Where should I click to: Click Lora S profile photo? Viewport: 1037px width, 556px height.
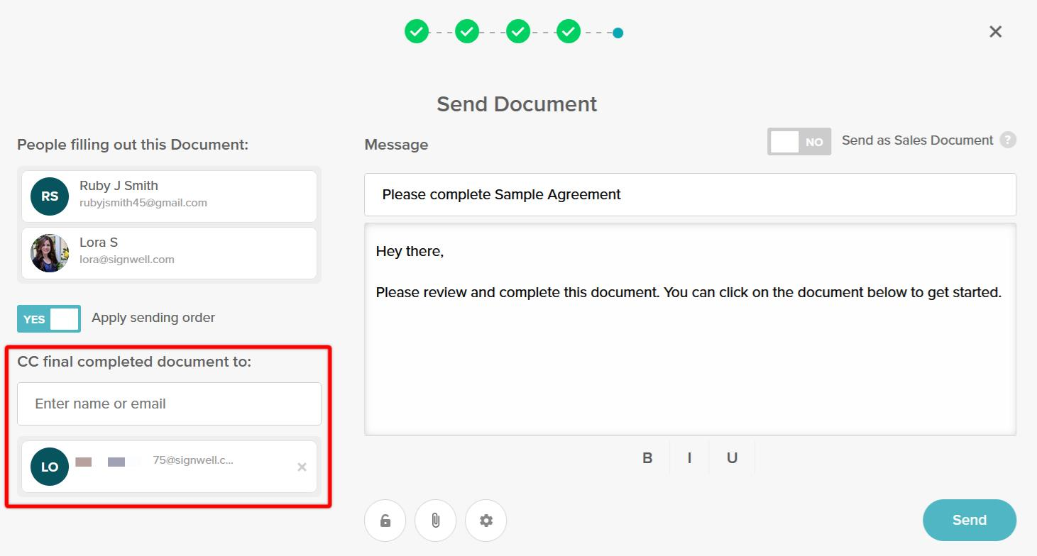50,253
